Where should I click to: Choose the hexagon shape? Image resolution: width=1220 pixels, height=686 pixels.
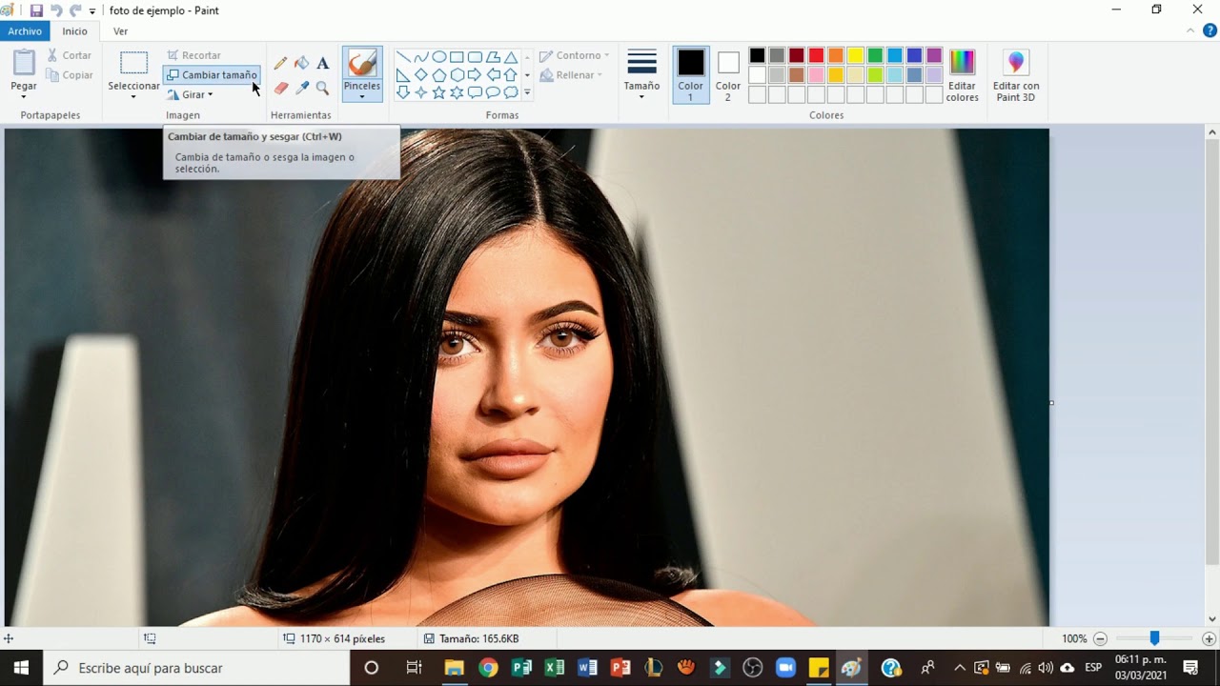[x=457, y=75]
